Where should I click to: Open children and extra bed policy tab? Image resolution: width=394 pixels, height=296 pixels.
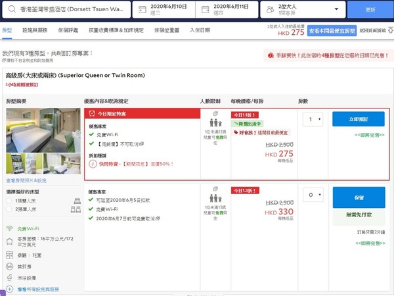[x=116, y=30]
